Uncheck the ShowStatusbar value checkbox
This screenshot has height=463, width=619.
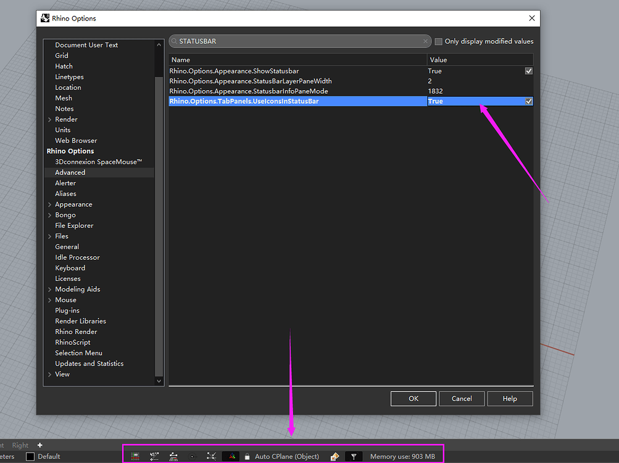528,71
